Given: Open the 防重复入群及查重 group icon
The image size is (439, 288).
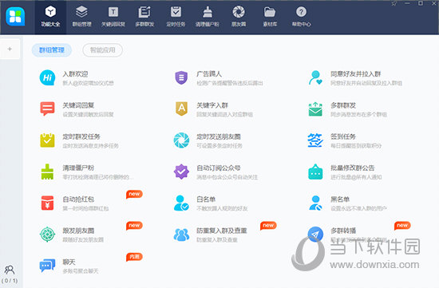Looking at the screenshot, I should [181, 235].
